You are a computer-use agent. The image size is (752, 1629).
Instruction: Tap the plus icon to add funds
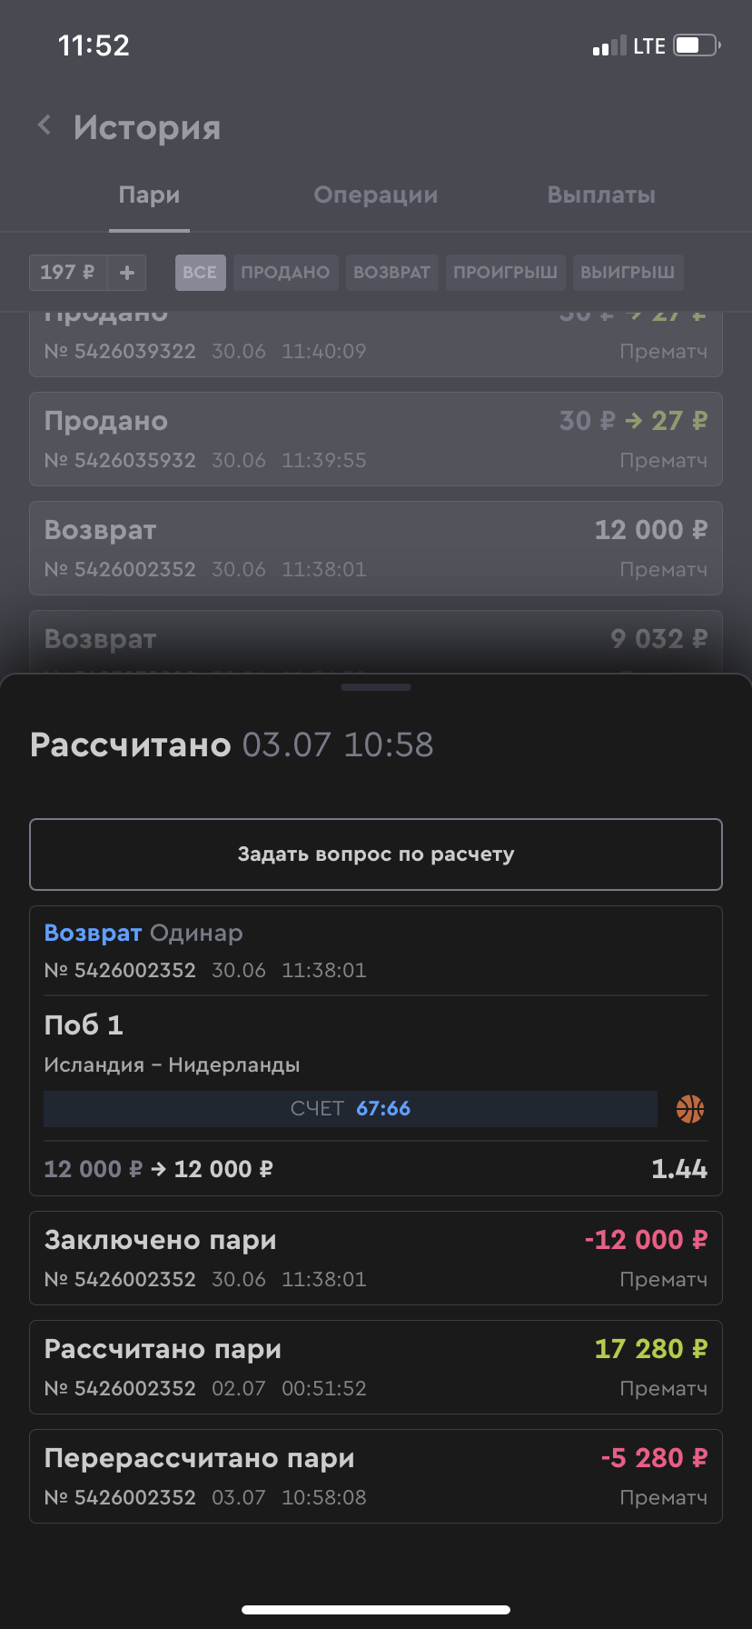(x=127, y=272)
